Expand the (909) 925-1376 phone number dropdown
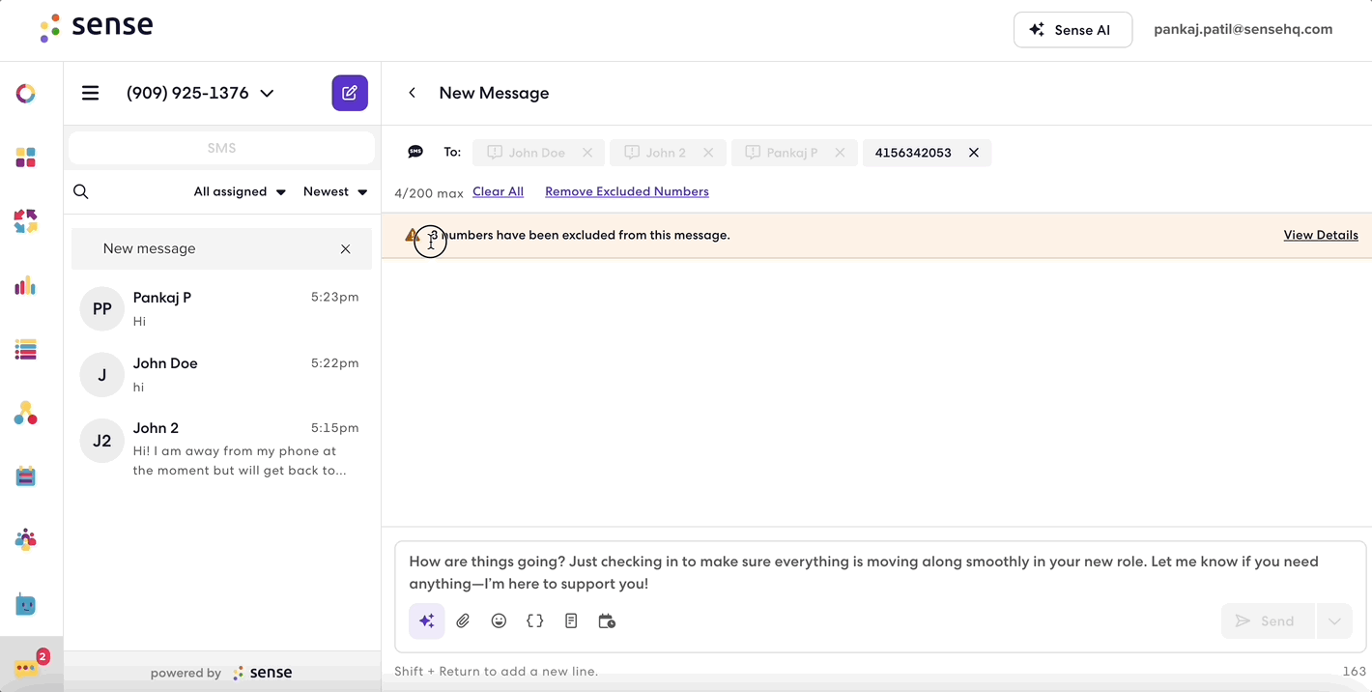This screenshot has width=1372, height=692. [x=268, y=93]
